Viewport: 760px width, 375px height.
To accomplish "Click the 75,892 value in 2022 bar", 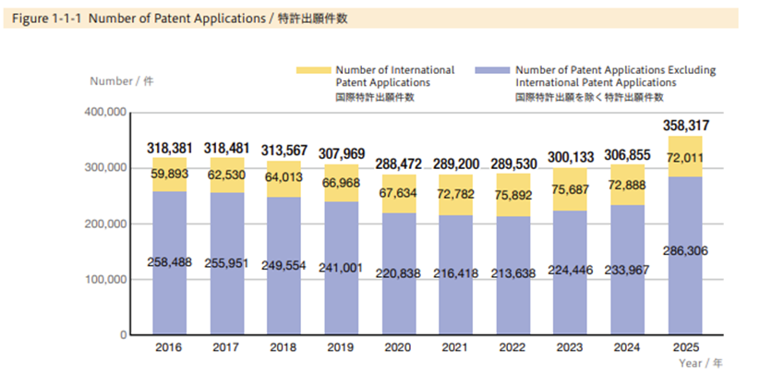I will point(514,195).
